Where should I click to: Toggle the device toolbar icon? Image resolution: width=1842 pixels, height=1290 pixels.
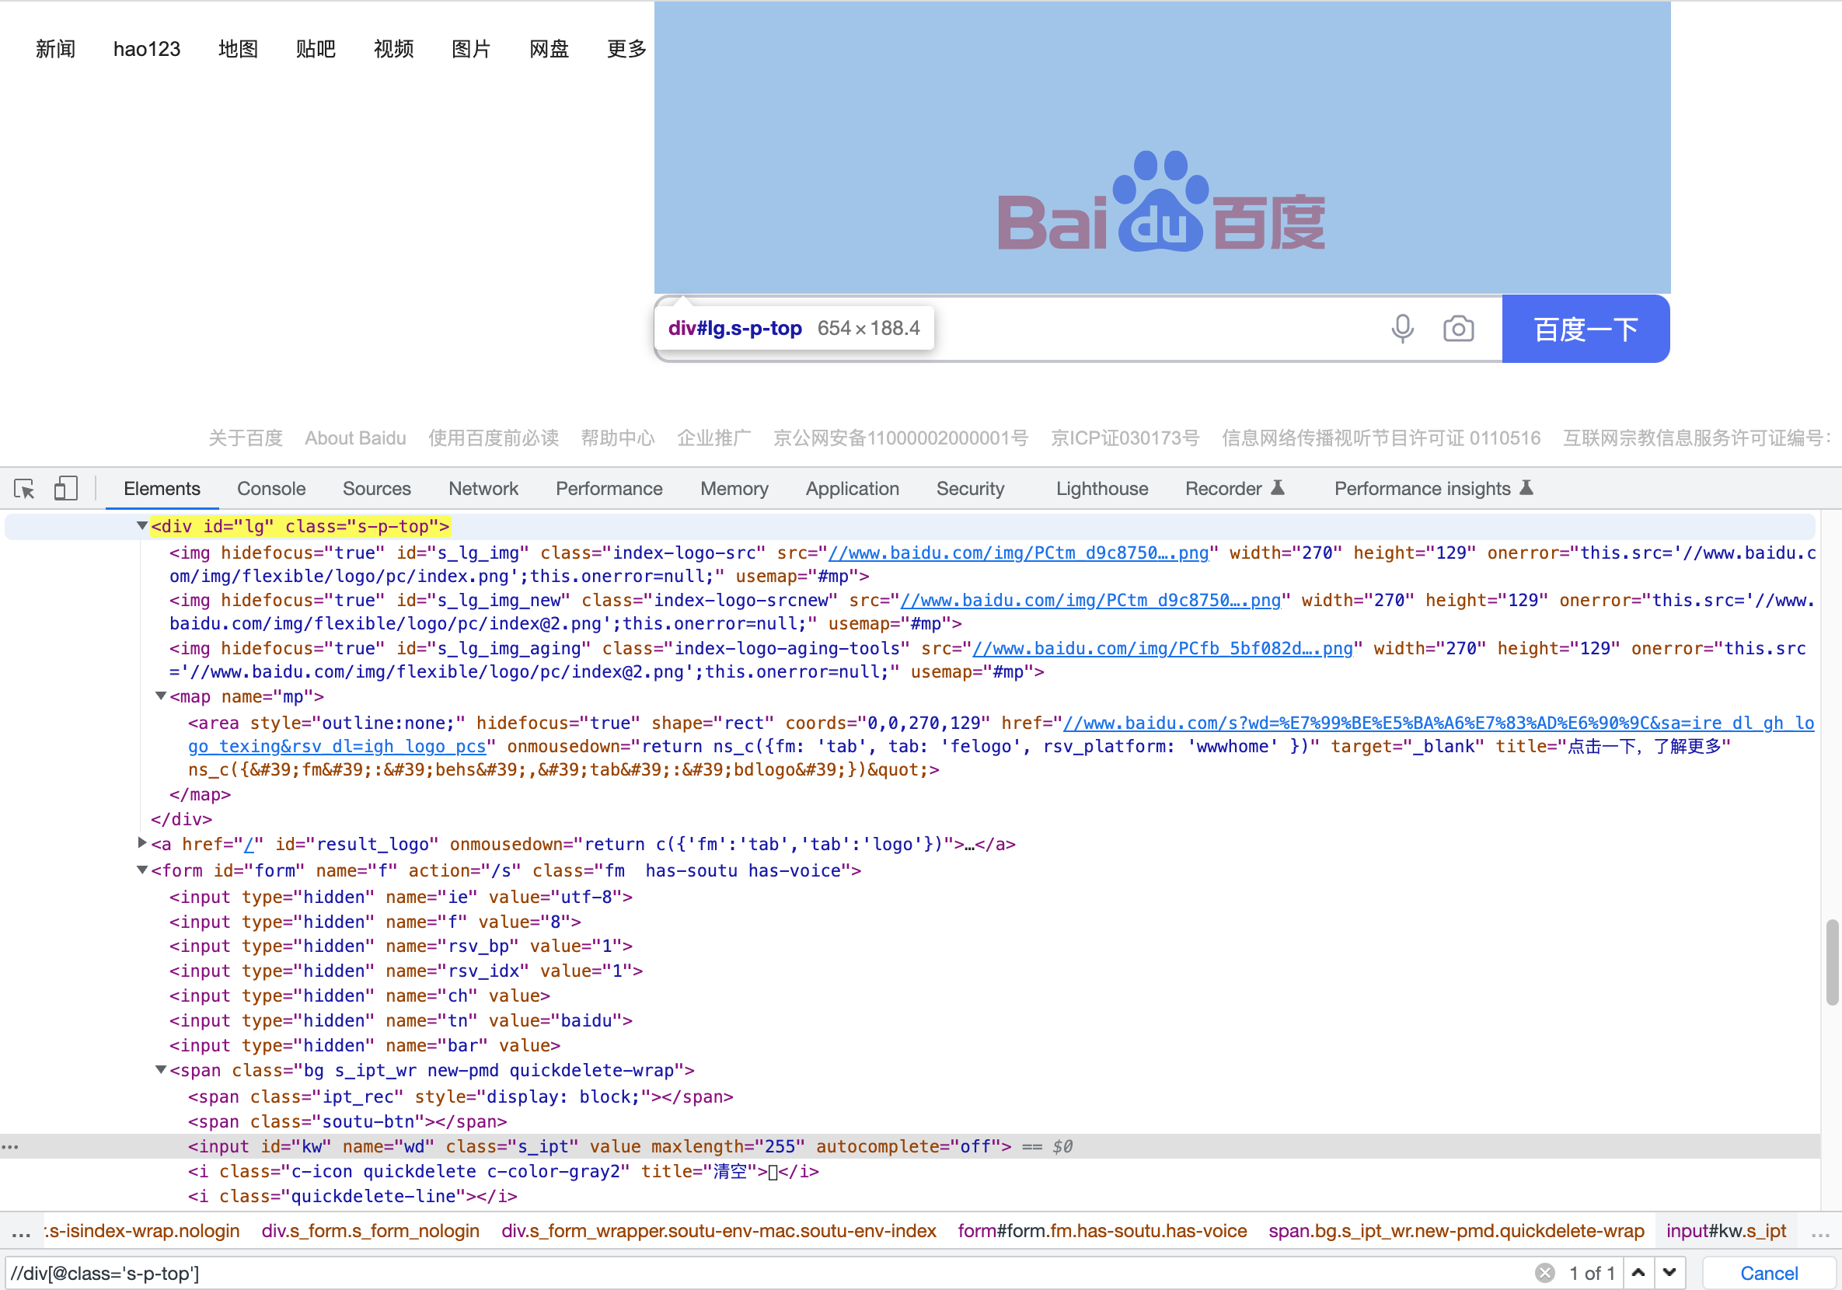click(66, 489)
